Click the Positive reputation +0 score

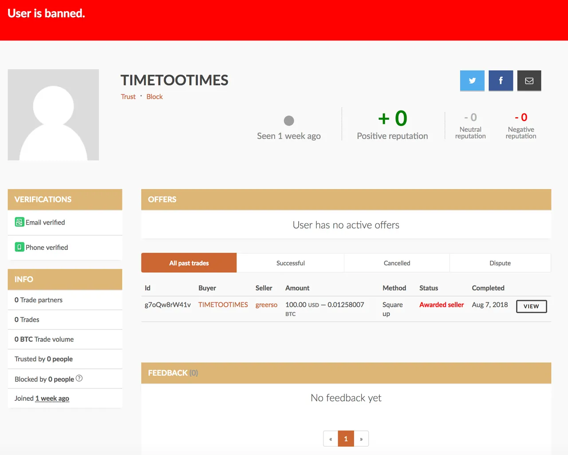click(393, 119)
